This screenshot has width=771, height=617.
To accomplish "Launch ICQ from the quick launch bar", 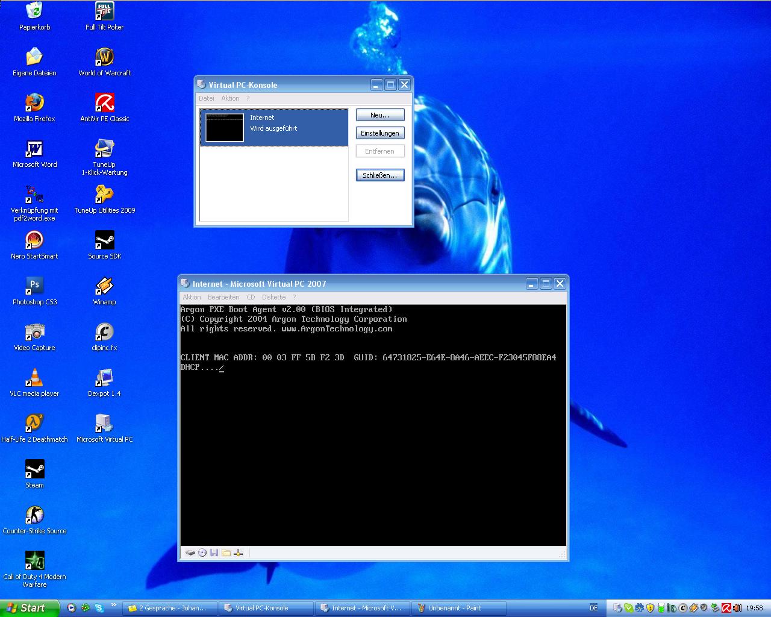I will tap(86, 608).
